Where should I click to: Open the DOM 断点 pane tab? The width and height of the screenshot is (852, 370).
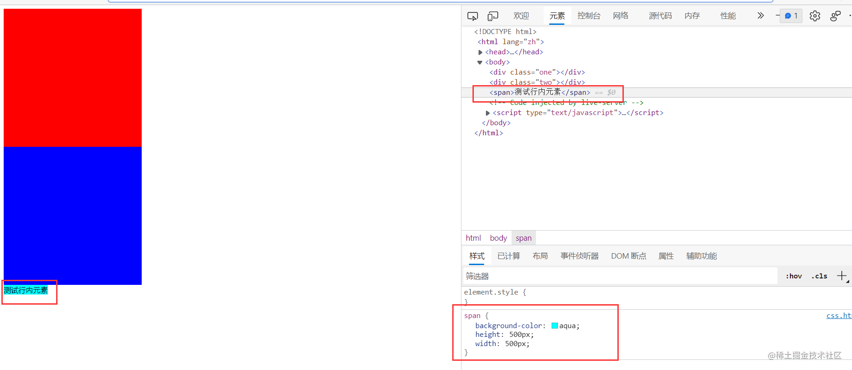628,256
